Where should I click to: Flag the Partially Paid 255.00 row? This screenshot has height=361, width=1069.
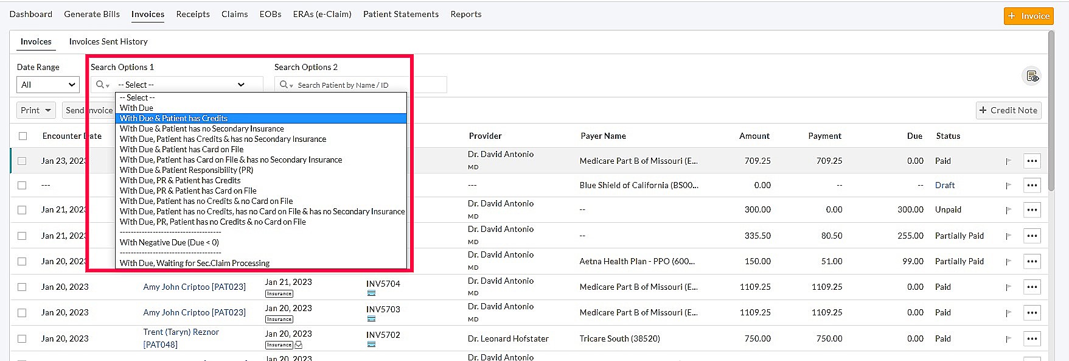1008,236
